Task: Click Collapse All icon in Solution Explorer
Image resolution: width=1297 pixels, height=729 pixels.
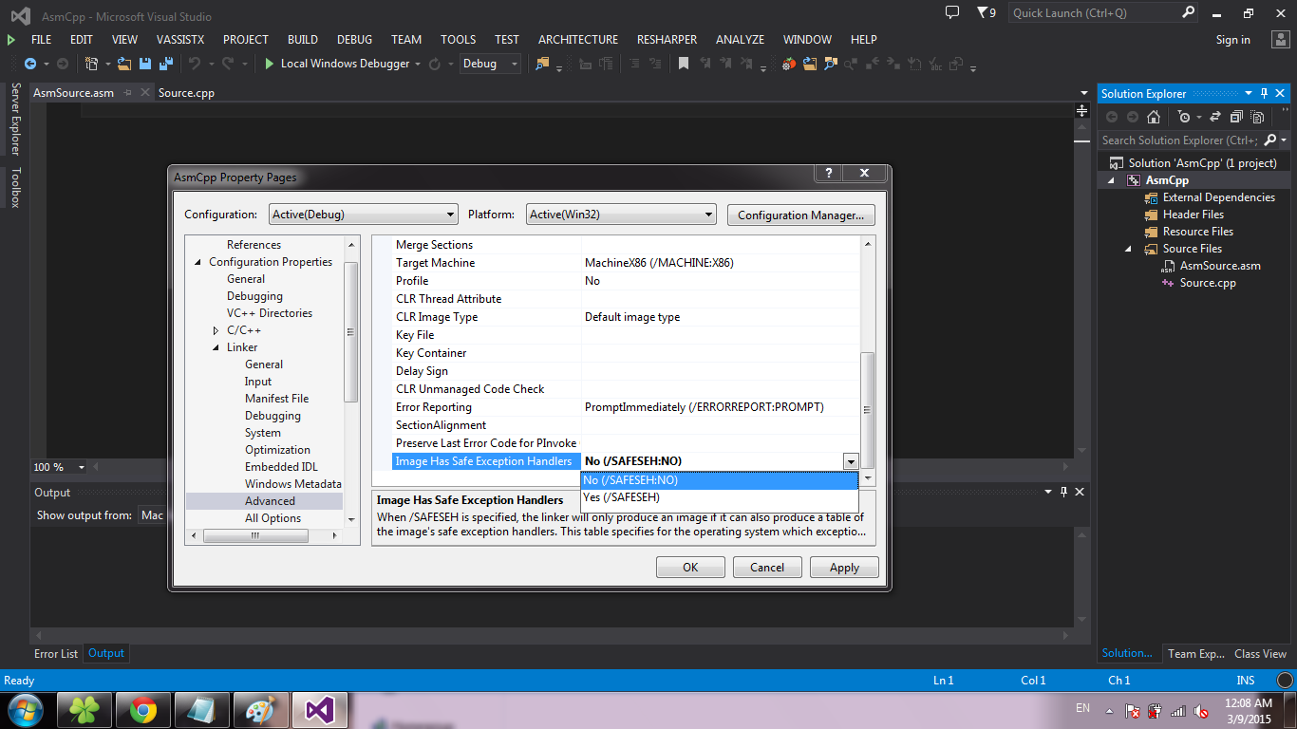Action: tap(1236, 117)
